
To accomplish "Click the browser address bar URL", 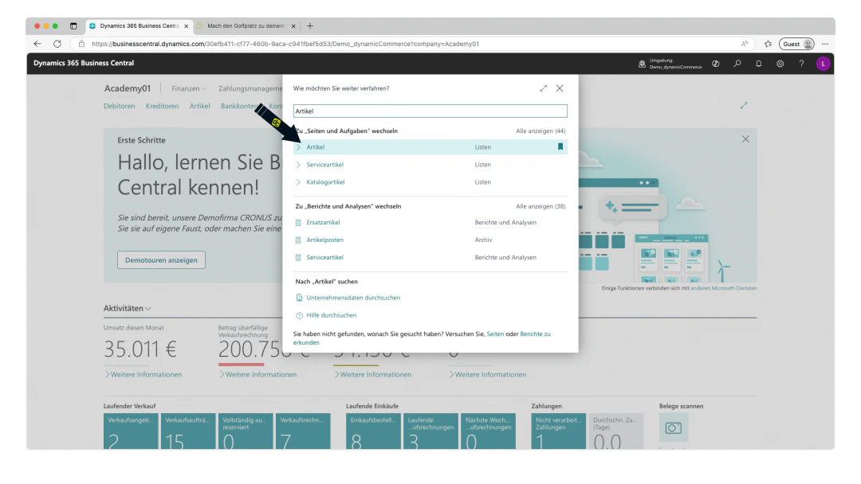I will (x=285, y=44).
